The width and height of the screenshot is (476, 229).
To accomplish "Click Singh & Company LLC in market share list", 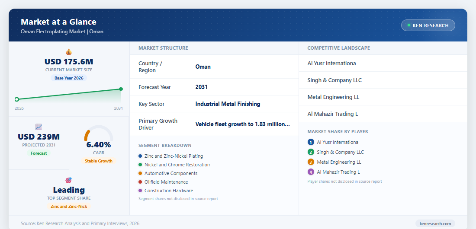I will pyautogui.click(x=340, y=152).
